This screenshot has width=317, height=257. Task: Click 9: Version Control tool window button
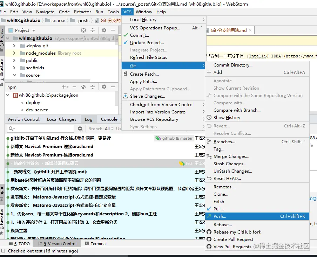(x=58, y=244)
